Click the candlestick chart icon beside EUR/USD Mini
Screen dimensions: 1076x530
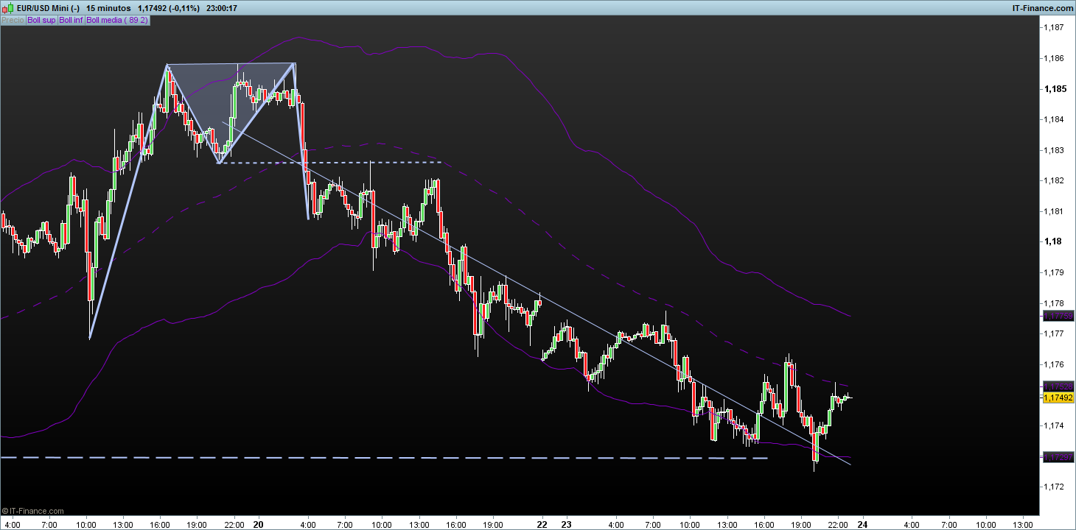click(x=6, y=7)
